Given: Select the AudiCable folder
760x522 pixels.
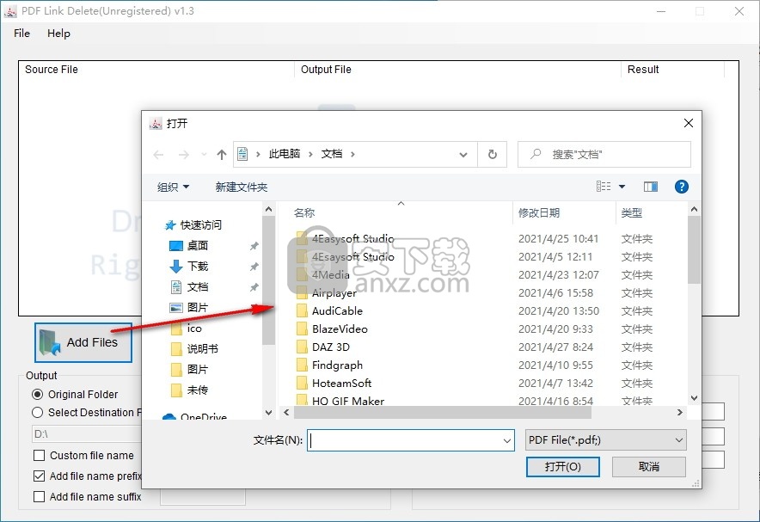Looking at the screenshot, I should (337, 310).
